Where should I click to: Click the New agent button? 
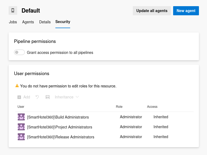(x=186, y=11)
